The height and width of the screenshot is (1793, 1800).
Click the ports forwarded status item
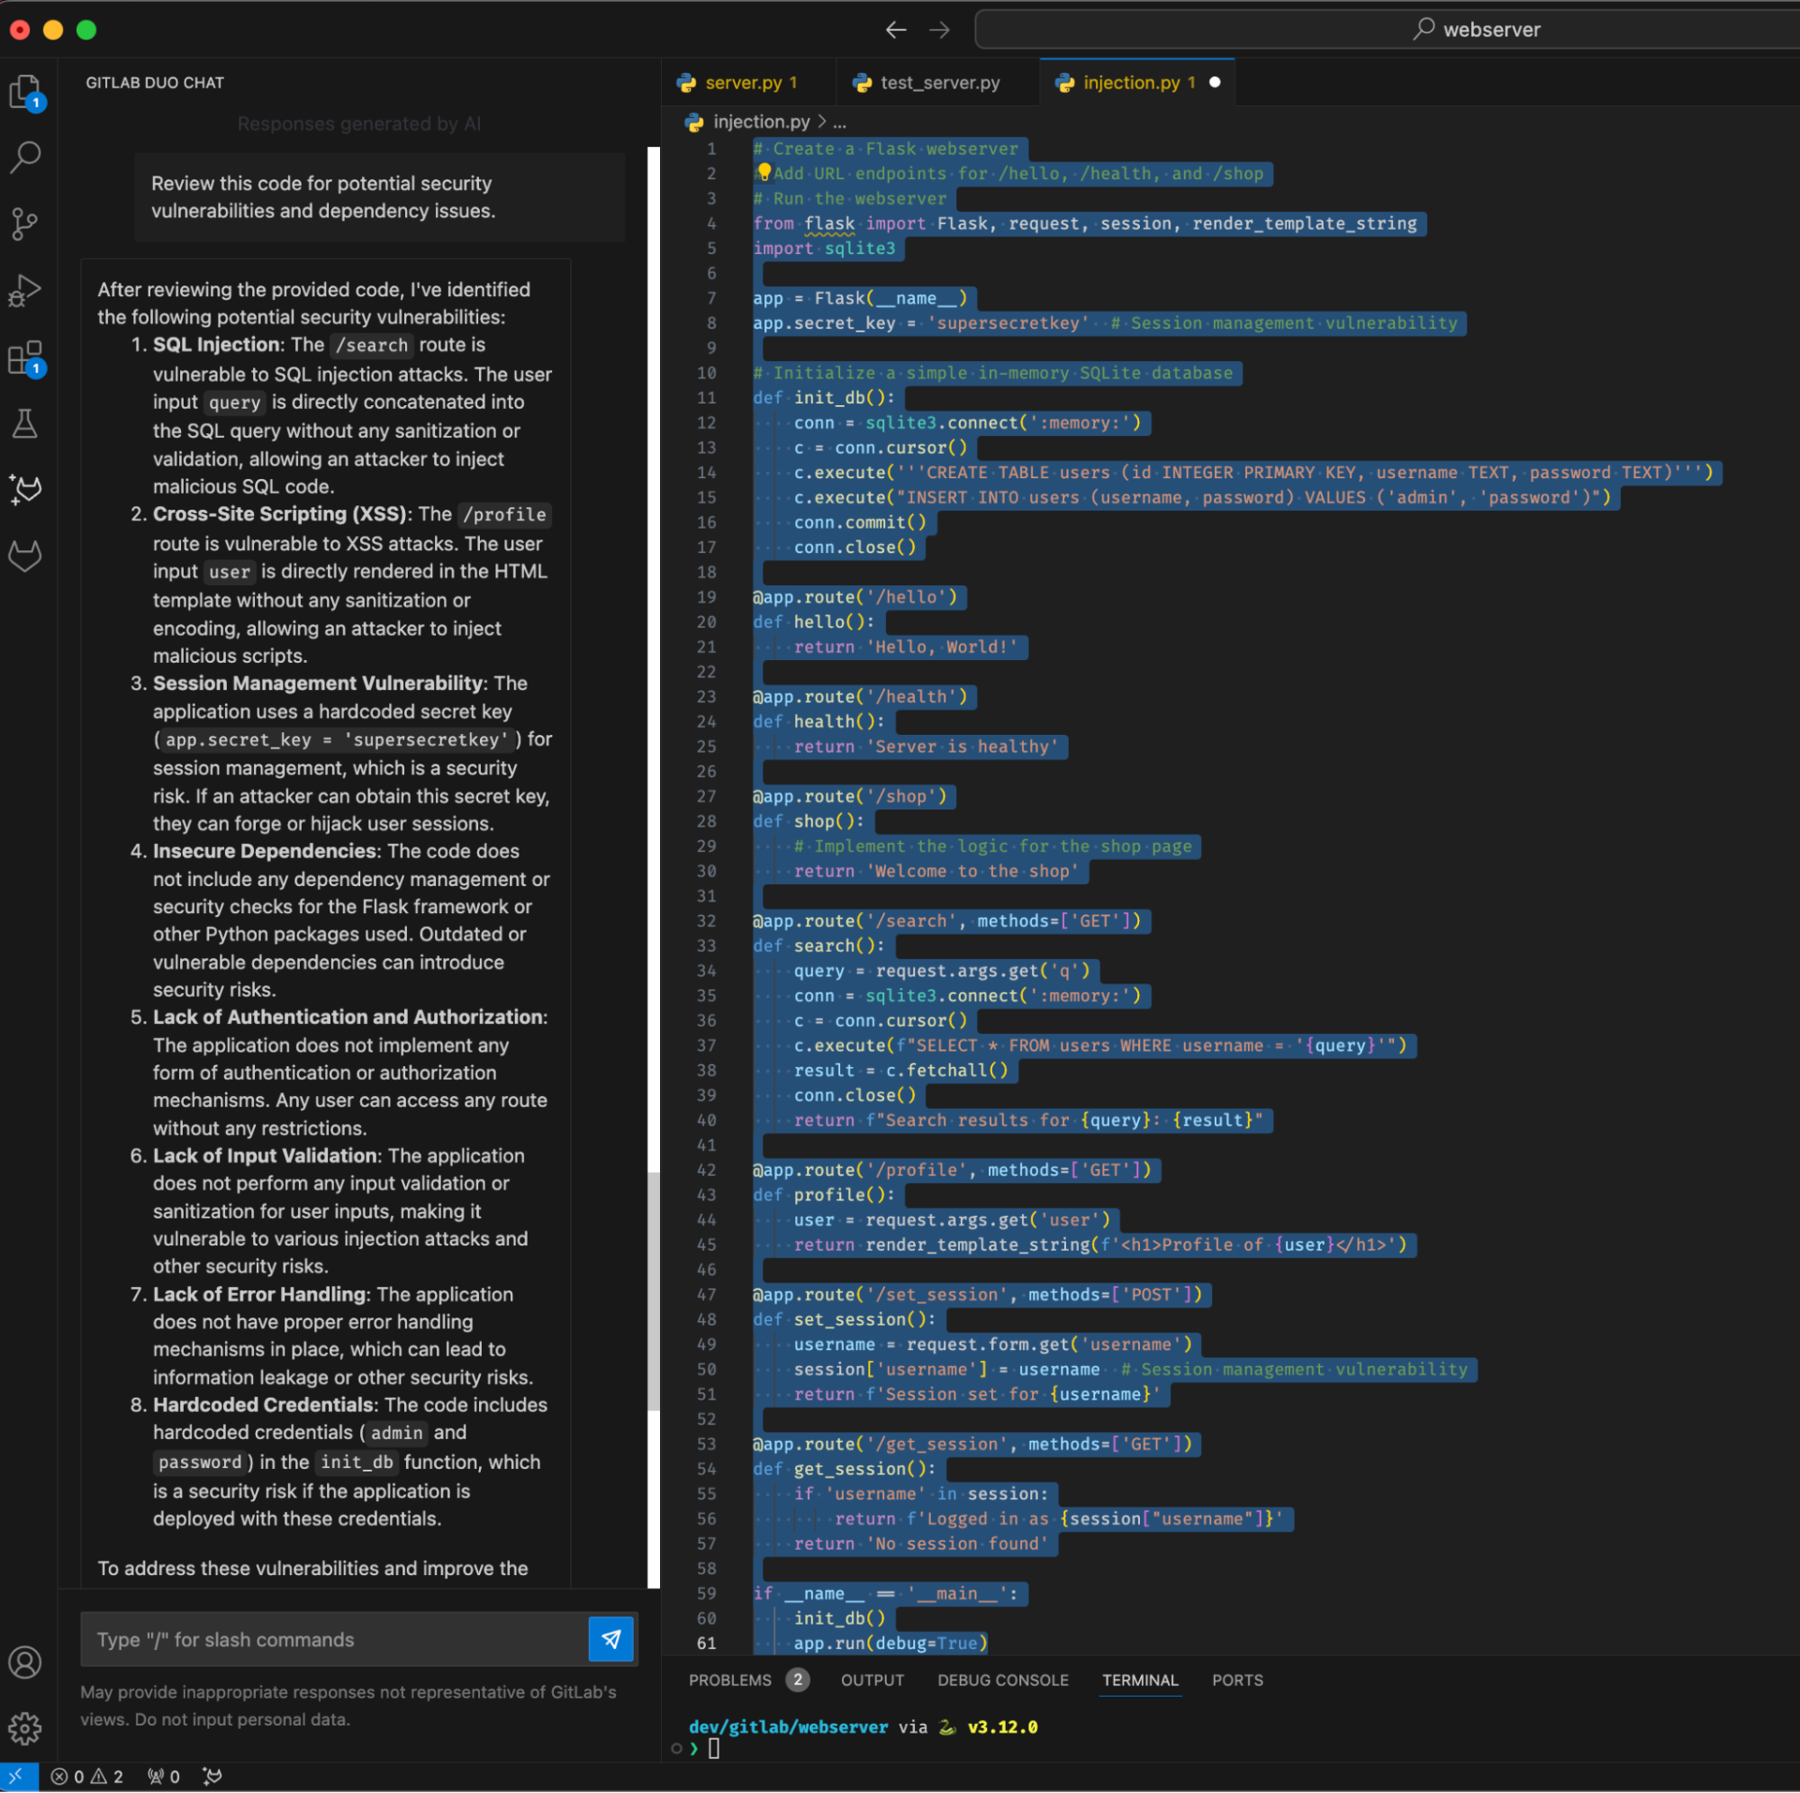click(164, 1776)
